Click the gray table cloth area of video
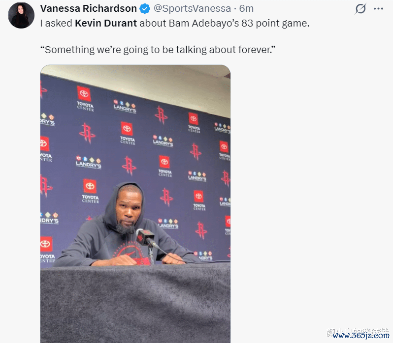 click(135, 304)
